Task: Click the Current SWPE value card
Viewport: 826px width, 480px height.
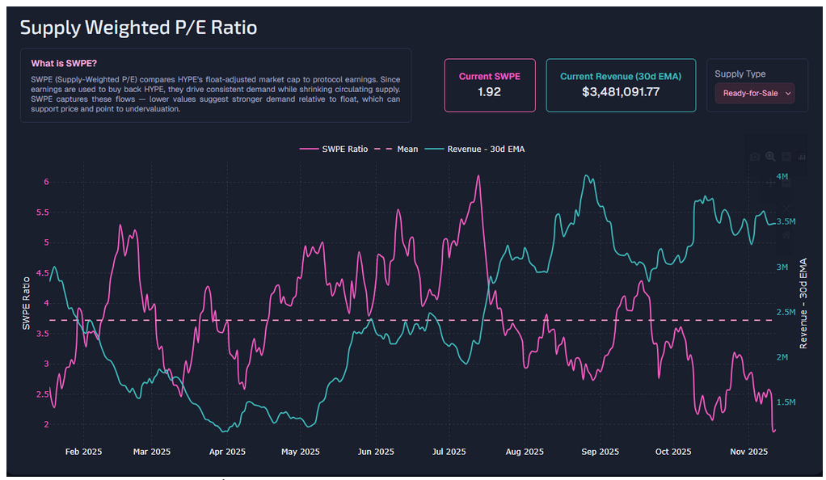Action: click(x=489, y=85)
